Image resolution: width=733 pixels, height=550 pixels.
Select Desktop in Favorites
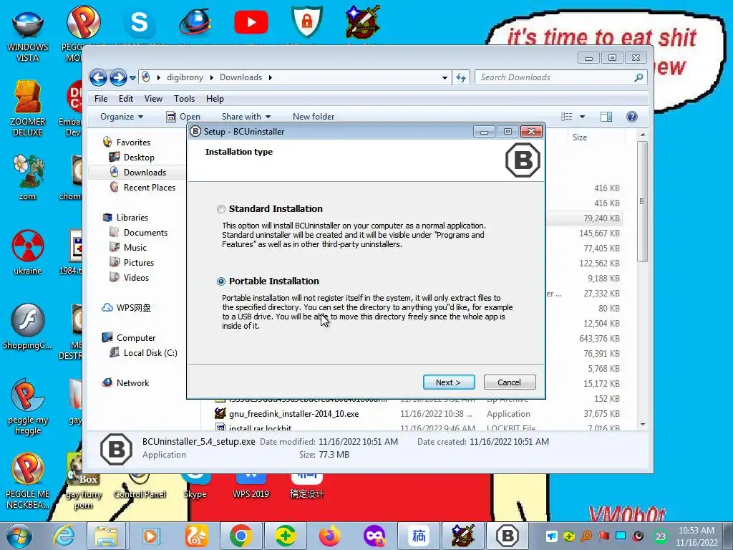(138, 158)
